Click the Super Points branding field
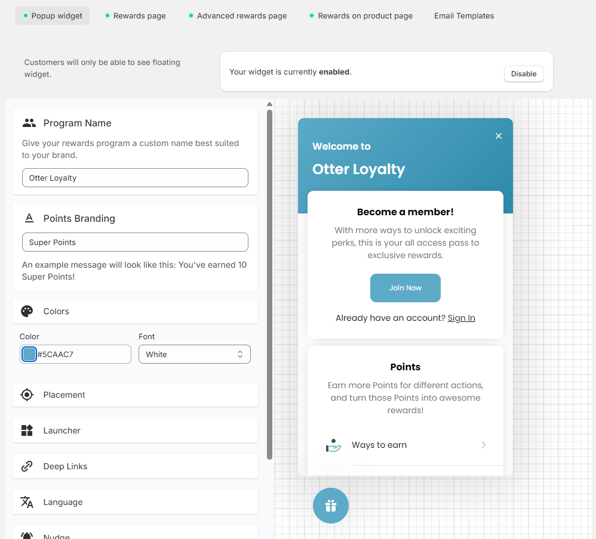The width and height of the screenshot is (596, 539). pos(136,242)
